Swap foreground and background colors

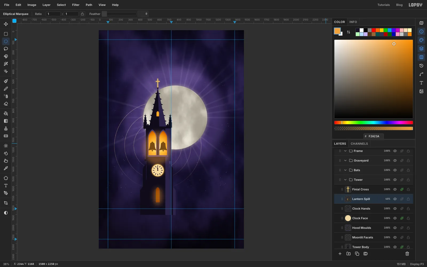pyautogui.click(x=349, y=32)
